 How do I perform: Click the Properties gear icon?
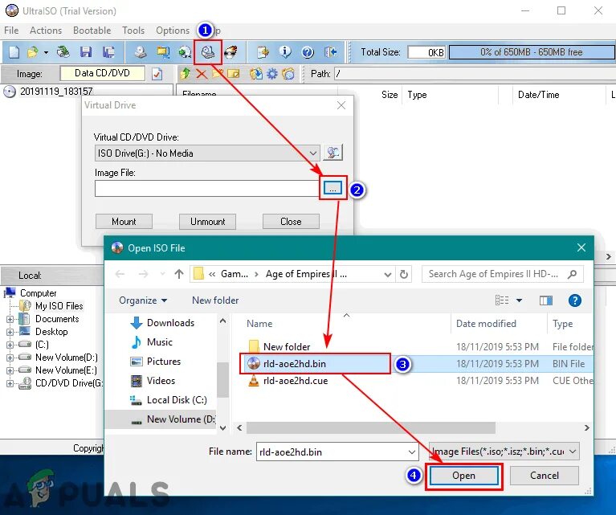tap(271, 74)
